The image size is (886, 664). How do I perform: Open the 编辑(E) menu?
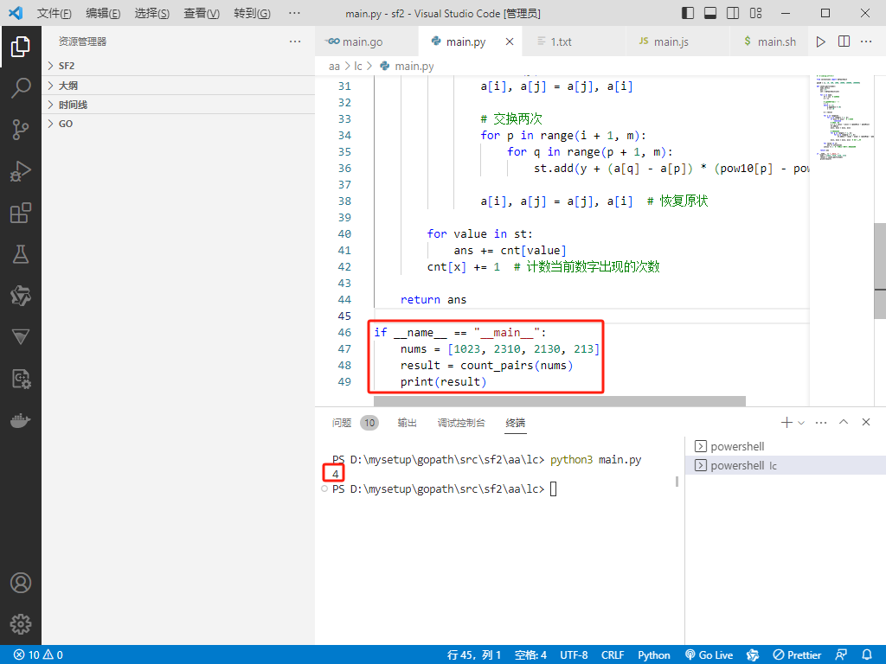click(104, 13)
